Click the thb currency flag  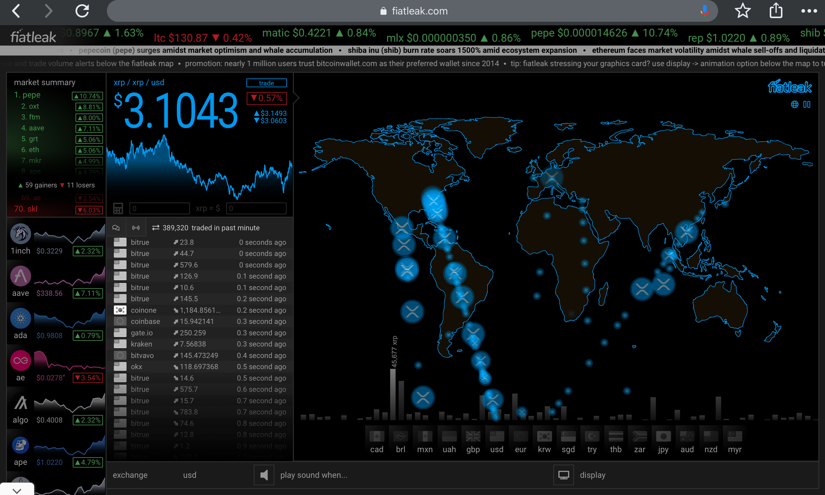pyautogui.click(x=616, y=436)
